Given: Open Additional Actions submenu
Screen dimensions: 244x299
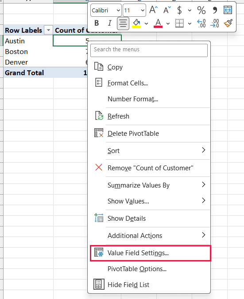Looking at the screenshot, I should tap(149, 236).
